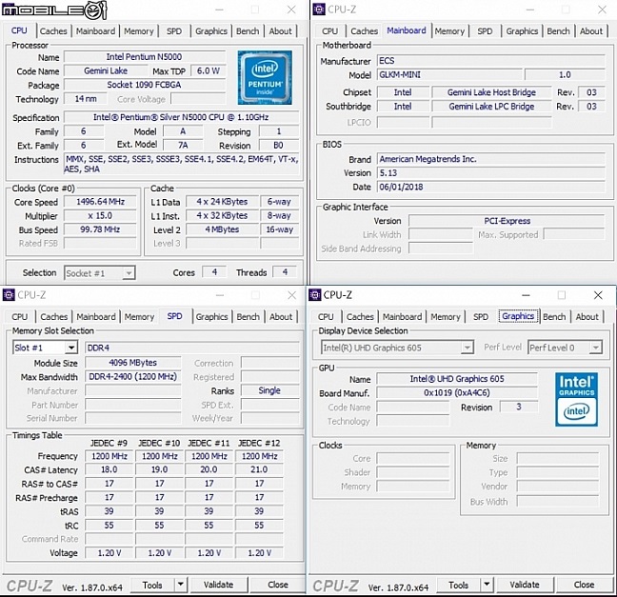Click Graphic Interface Version PCI-Express
This screenshot has height=597, width=617.
pyautogui.click(x=507, y=221)
